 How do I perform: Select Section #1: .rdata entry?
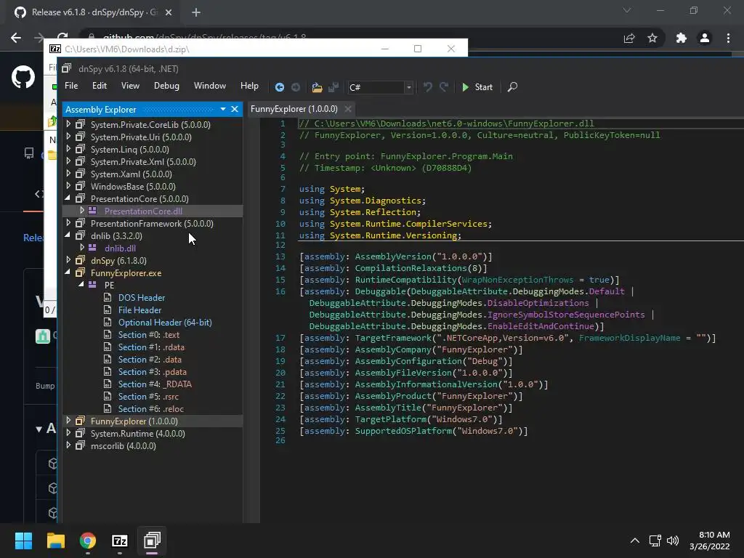151,347
